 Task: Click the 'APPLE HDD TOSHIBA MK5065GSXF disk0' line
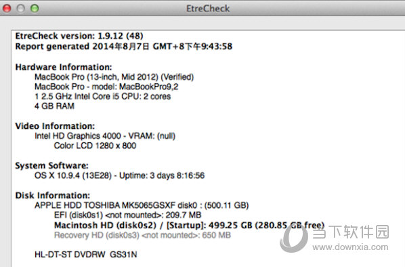(x=142, y=205)
